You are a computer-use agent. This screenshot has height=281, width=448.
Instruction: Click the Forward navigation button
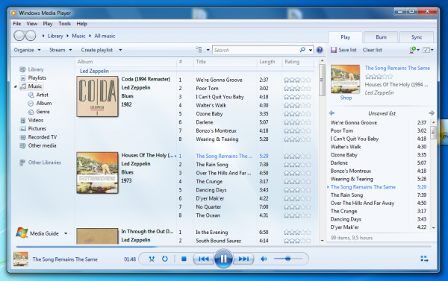pos(31,36)
